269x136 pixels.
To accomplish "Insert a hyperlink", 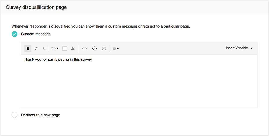I will 84,49.
